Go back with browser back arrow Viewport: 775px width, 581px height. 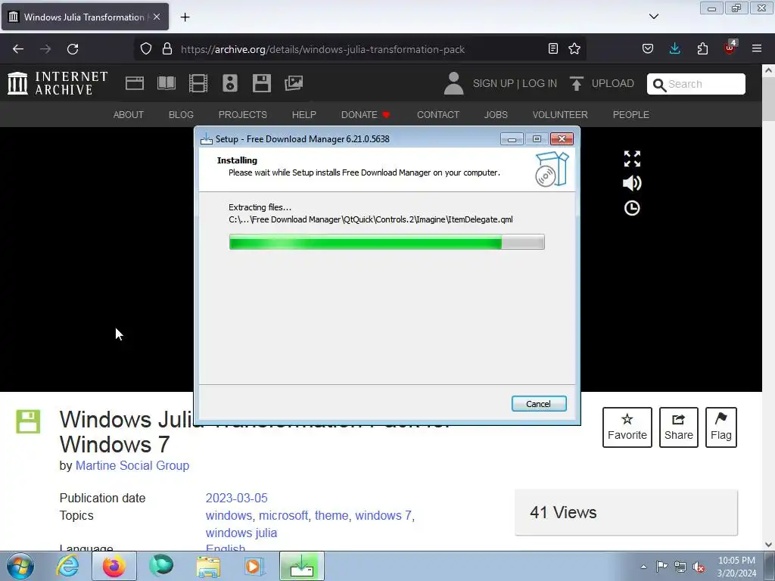pos(18,49)
